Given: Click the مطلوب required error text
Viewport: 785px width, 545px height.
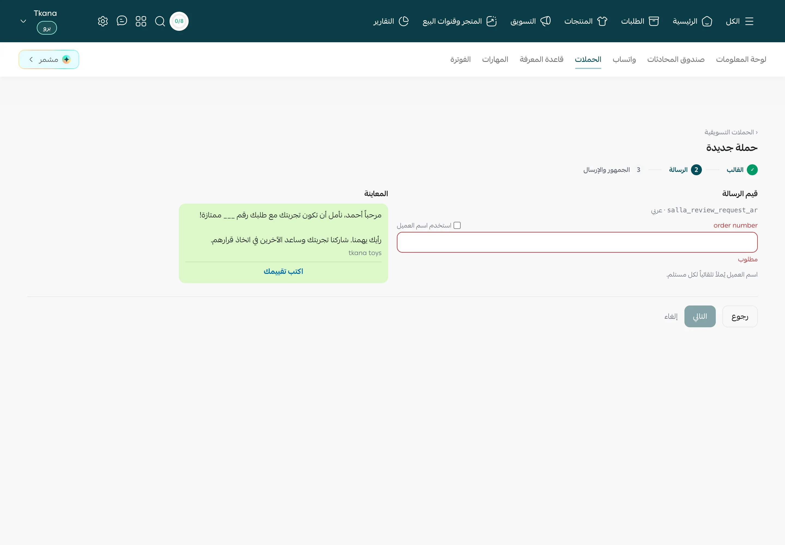Looking at the screenshot, I should (x=747, y=259).
